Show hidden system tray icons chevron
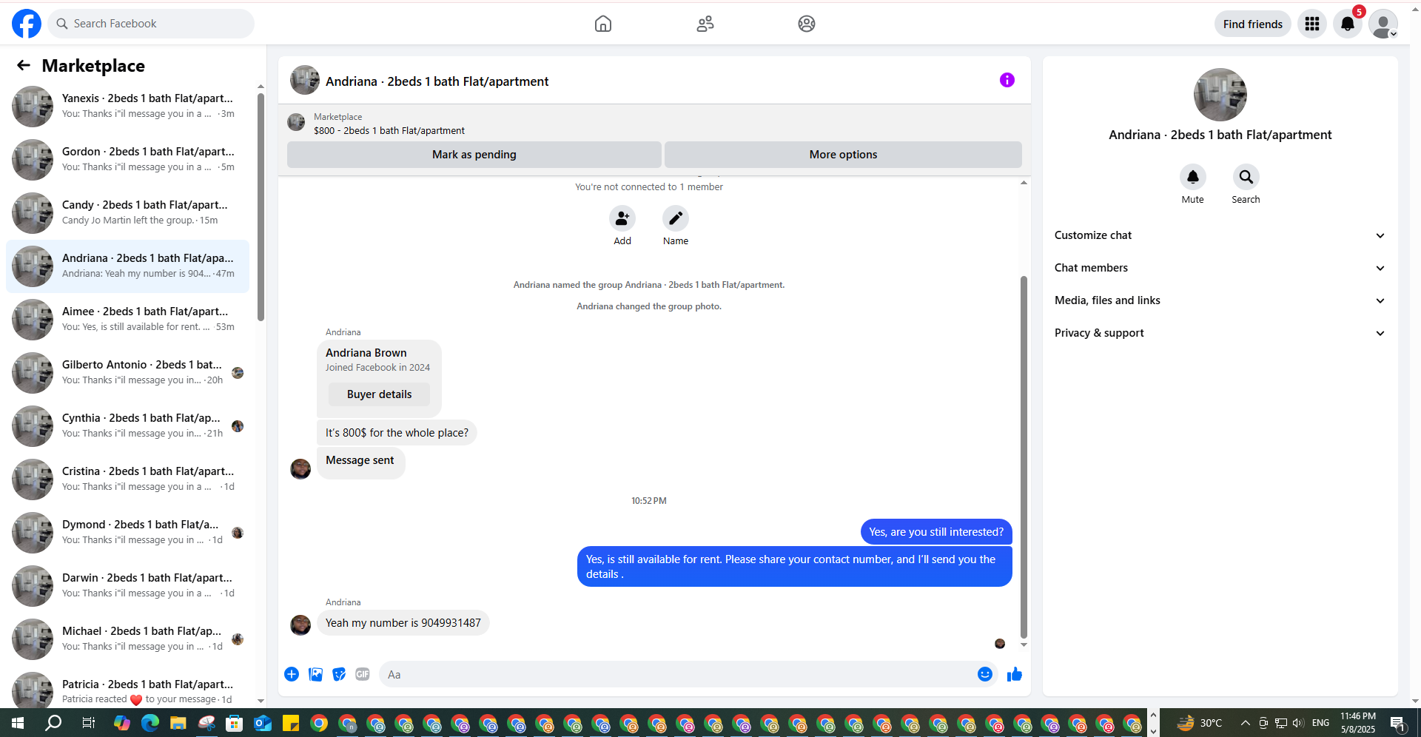Screen dimensions: 1421x737 coord(1246,723)
